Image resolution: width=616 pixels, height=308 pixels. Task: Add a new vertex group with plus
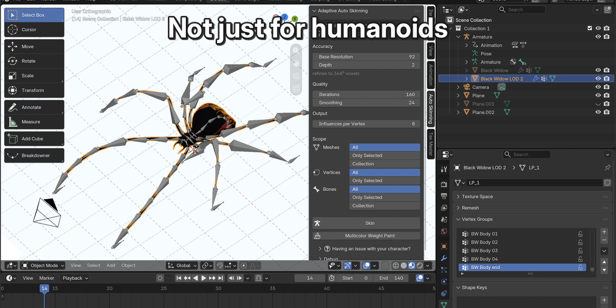coord(604,232)
